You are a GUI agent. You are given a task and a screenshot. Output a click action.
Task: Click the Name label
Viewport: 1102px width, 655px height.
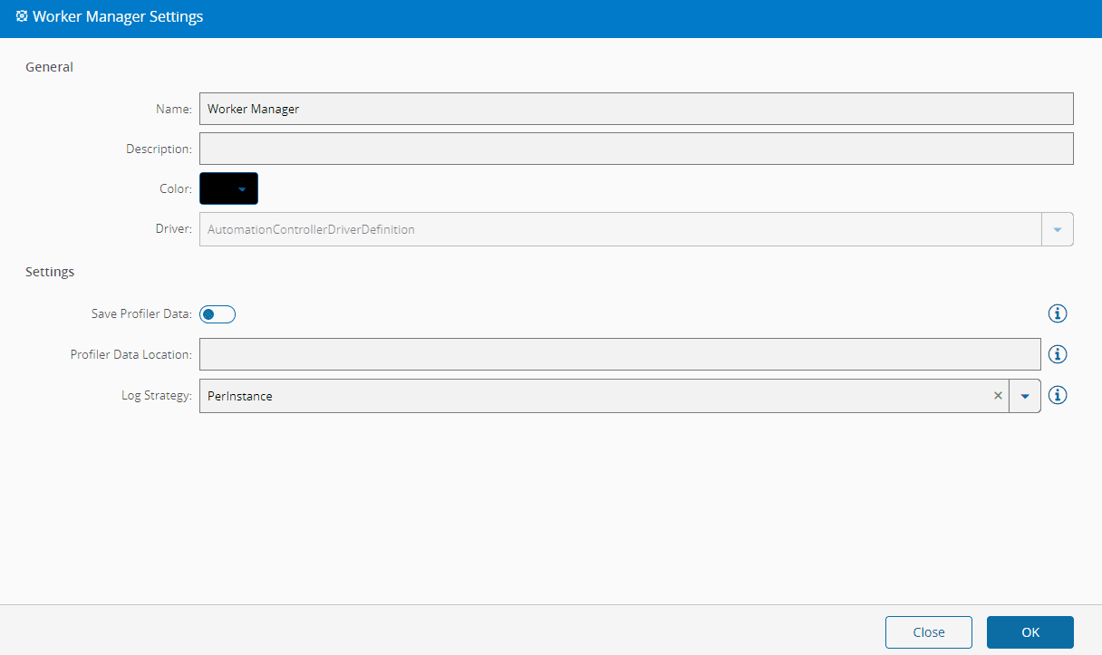174,109
